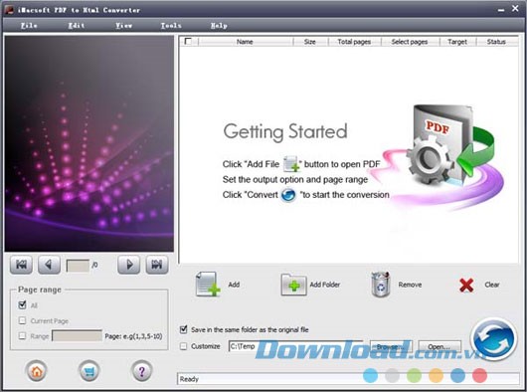Enable the Current Page checkbox
This screenshot has height=392, width=527.
pos(22,320)
